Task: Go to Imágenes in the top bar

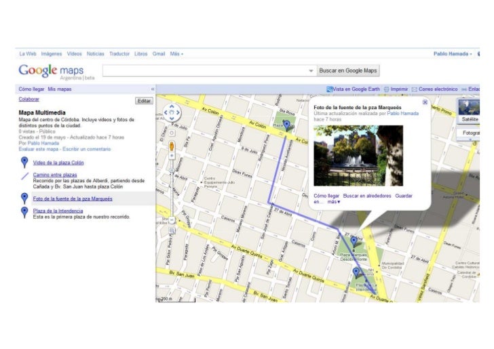Action: [52, 54]
